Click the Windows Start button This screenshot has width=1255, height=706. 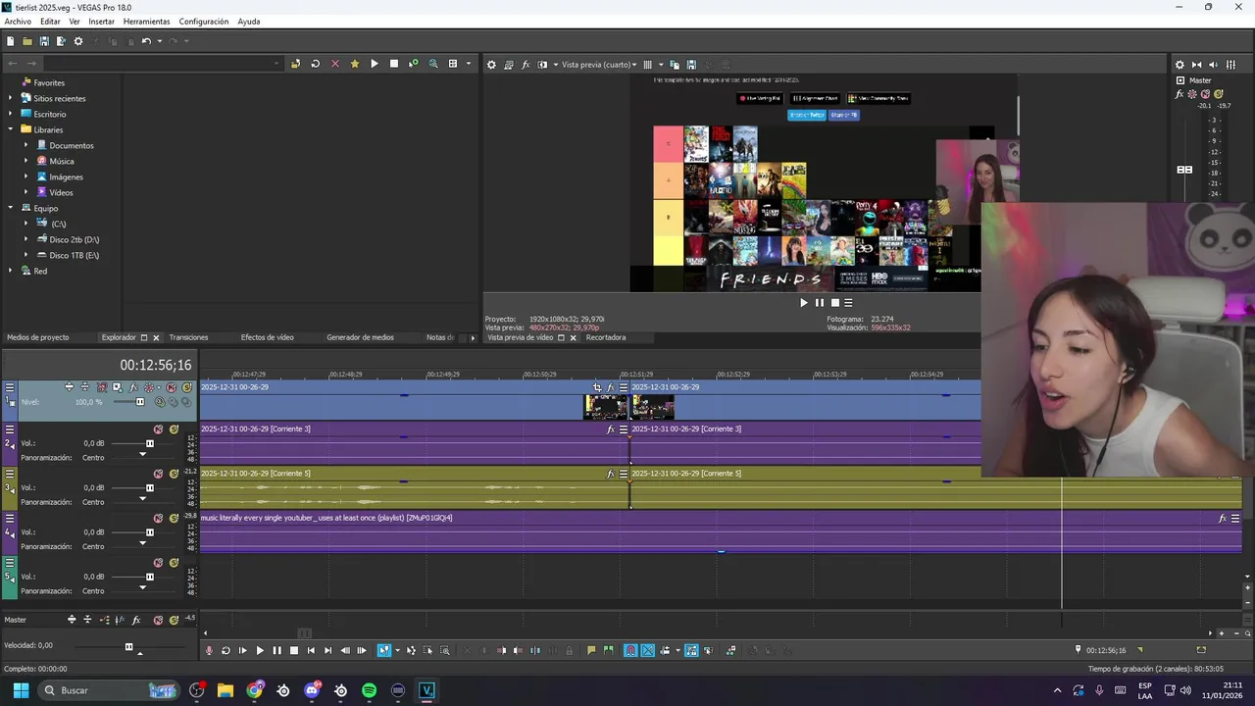pyautogui.click(x=21, y=690)
